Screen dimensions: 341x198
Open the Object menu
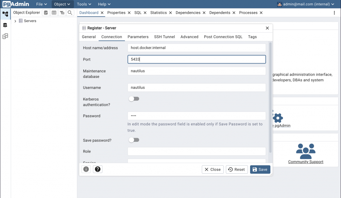pos(62,4)
